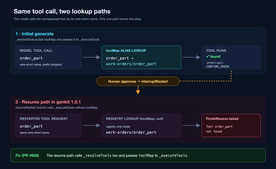Click the subtitle about the wire-short name alias

click(x=78, y=19)
